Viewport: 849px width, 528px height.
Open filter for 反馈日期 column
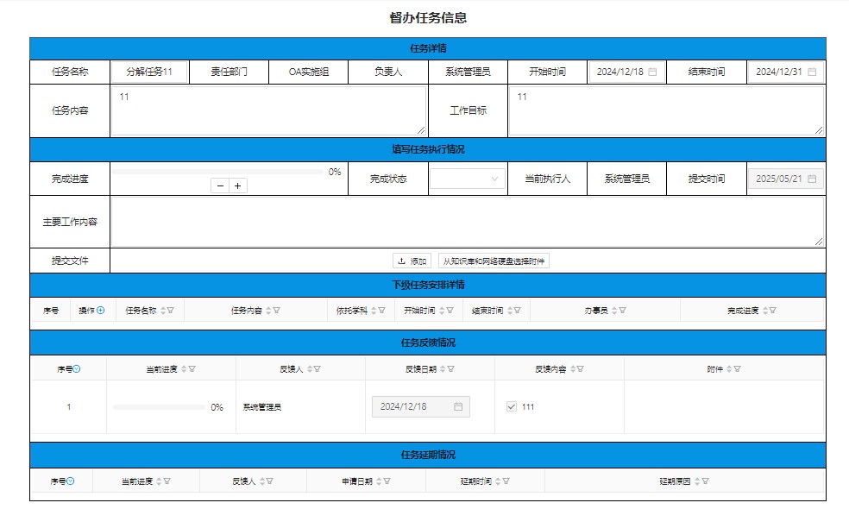[x=450, y=369]
